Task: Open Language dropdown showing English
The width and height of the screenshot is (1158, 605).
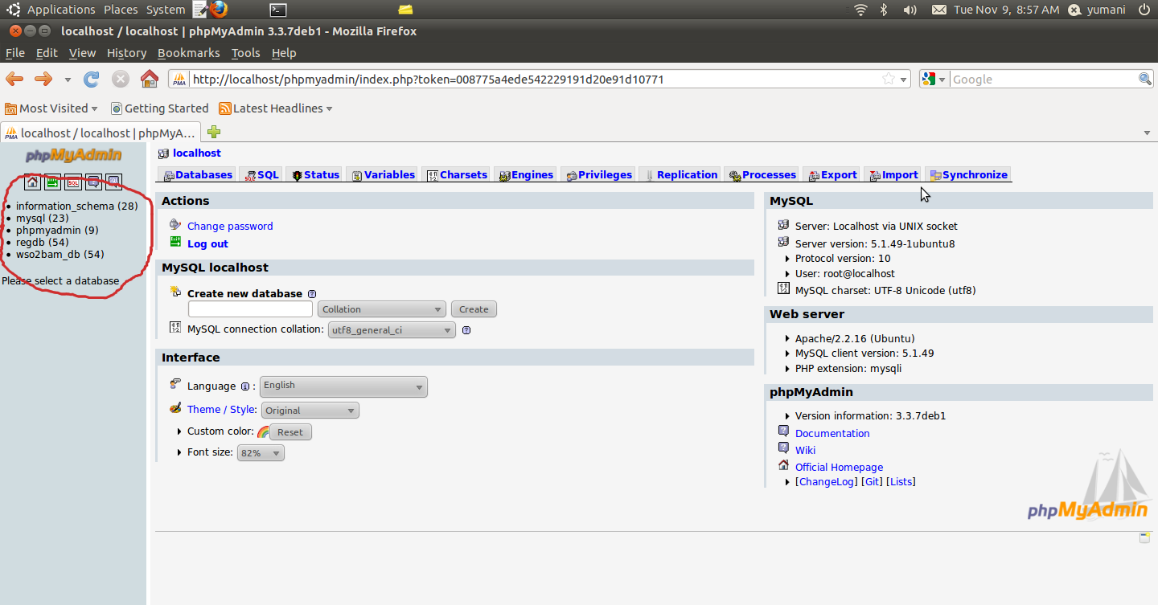Action: pyautogui.click(x=343, y=386)
